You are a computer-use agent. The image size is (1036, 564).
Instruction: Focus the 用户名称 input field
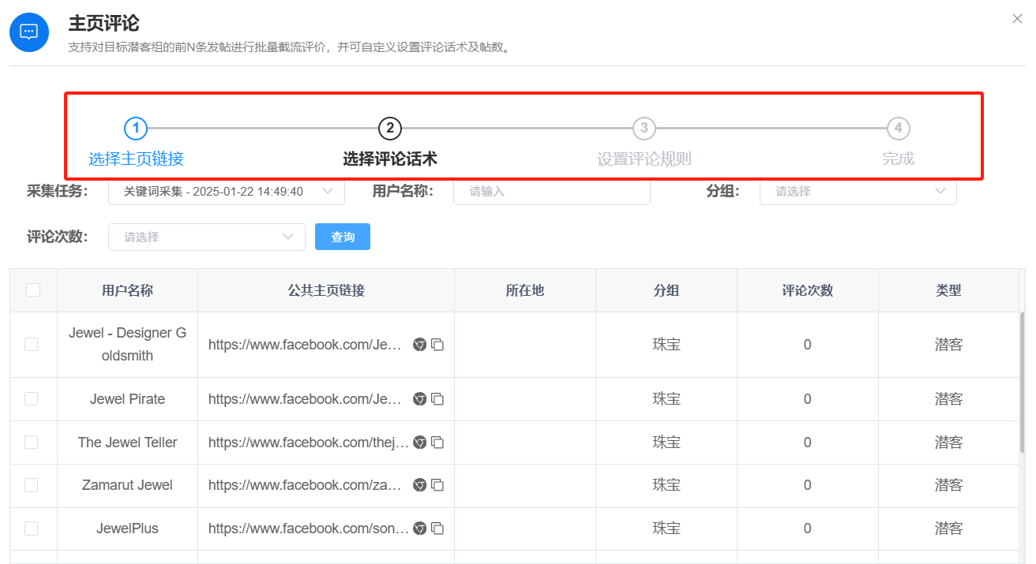(x=552, y=192)
